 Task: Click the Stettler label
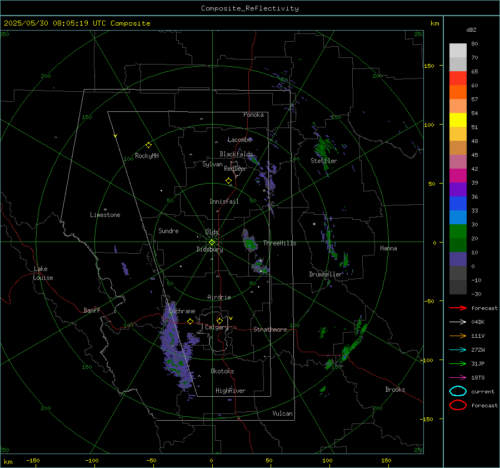tap(324, 161)
